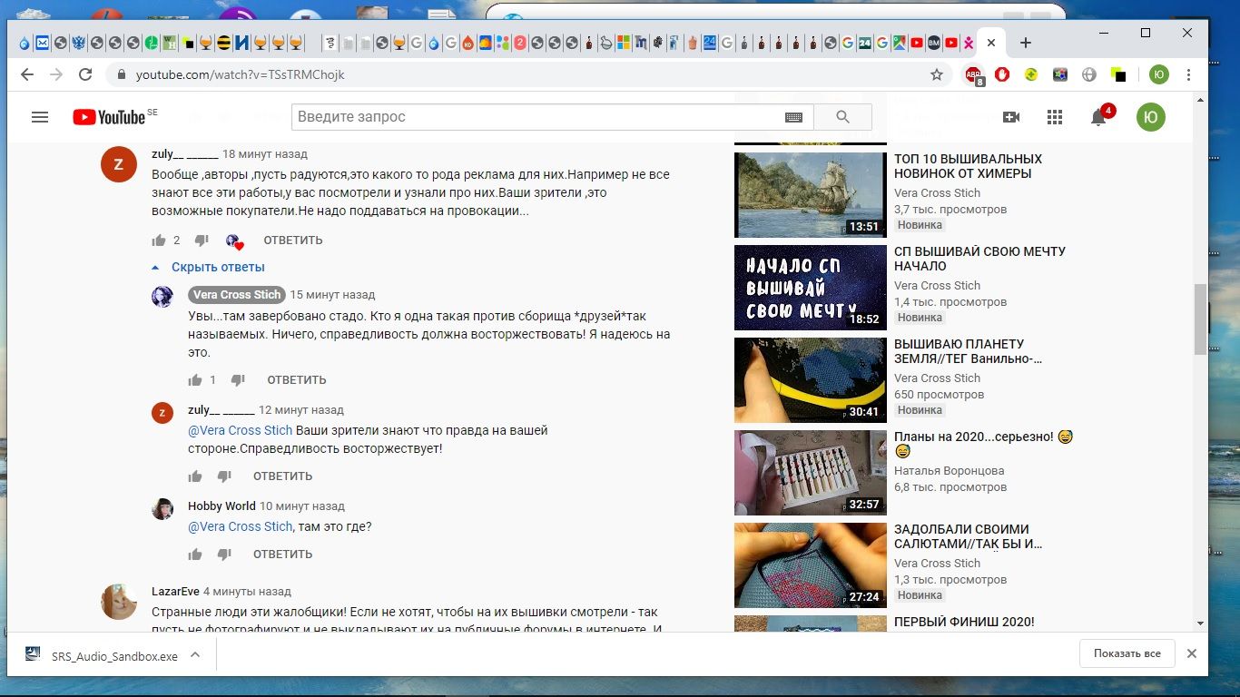The width and height of the screenshot is (1240, 697).
Task: Expand the SRS_Audio_Sandbox.exe download options arrow
Action: (195, 654)
